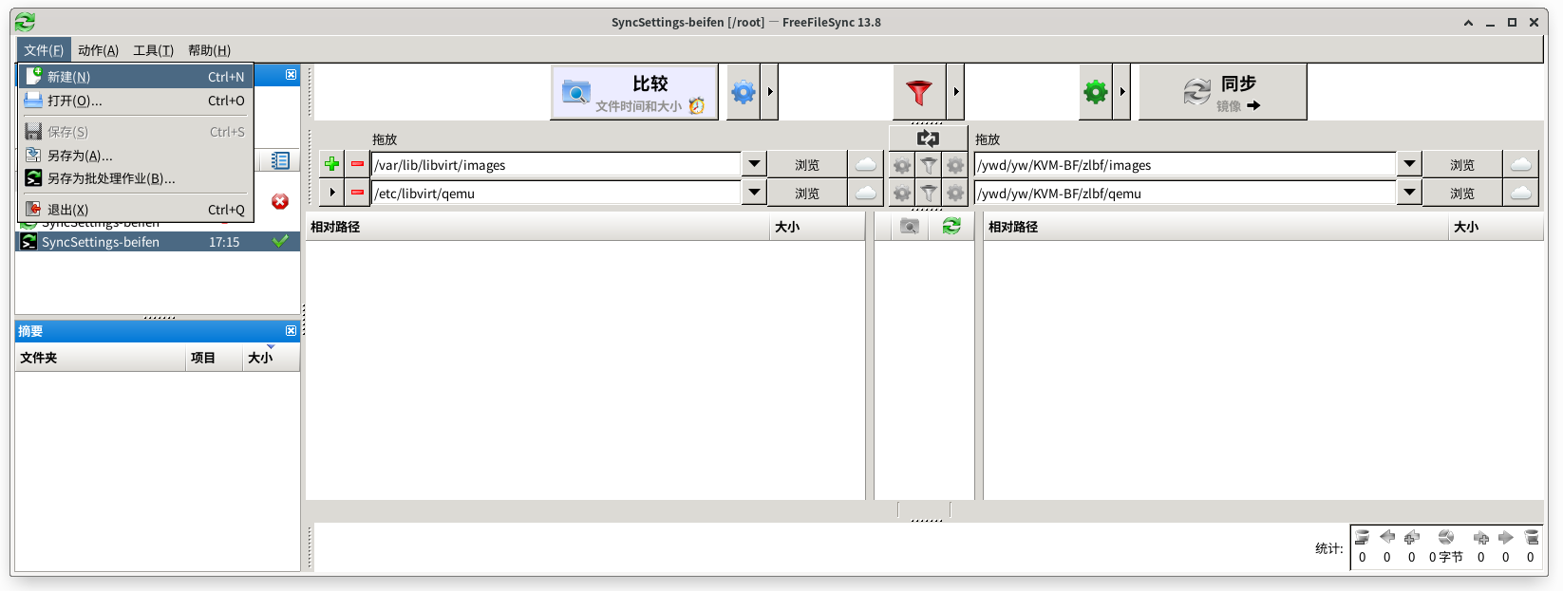Click the red funnel filter icon
1563x591 pixels.
tap(918, 92)
